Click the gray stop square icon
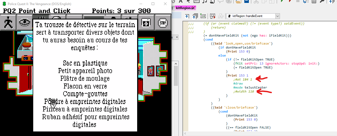337x136 pixels. coord(297,2)
